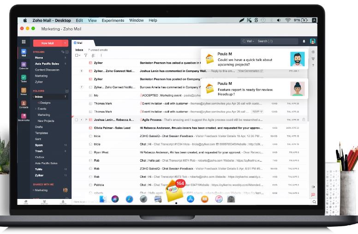The image size is (358, 234).
Task: Open the RSVP dropdown on Thomas Mark invitation
Action: [x=257, y=112]
